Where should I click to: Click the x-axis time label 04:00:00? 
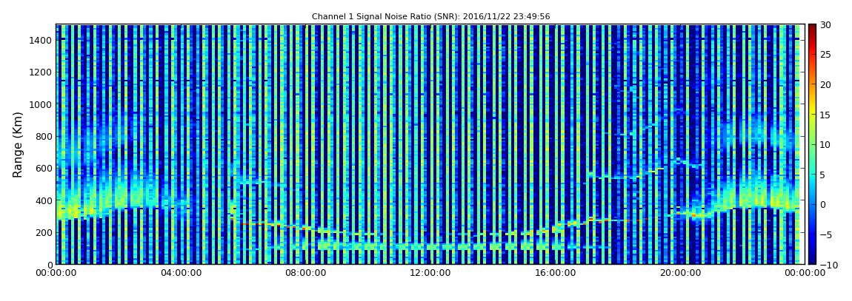point(180,274)
